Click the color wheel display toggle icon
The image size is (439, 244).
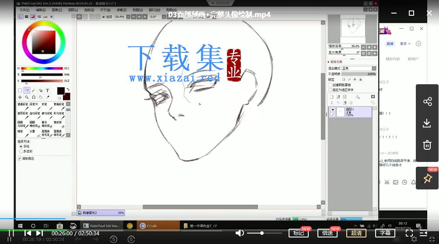(21, 17)
